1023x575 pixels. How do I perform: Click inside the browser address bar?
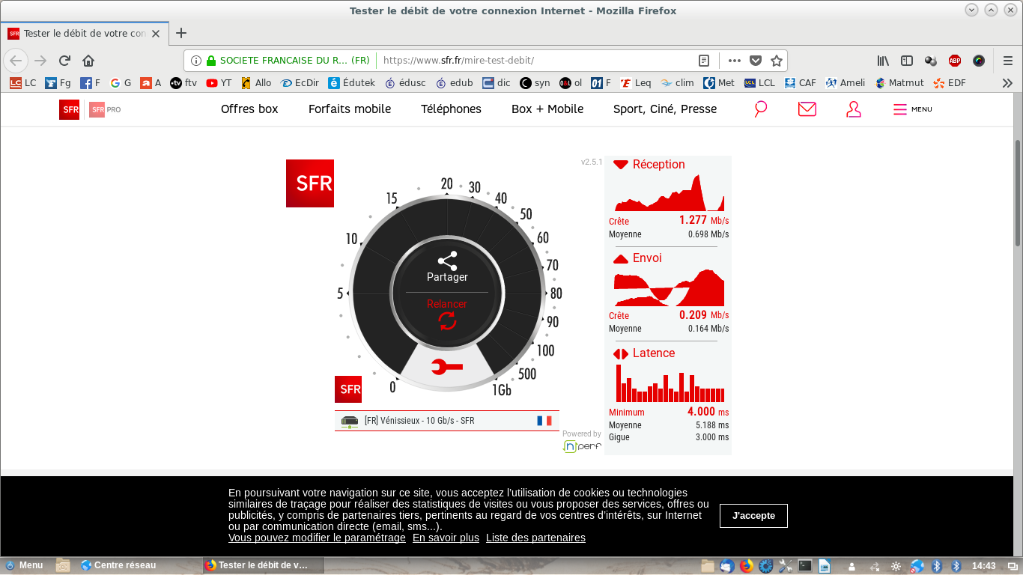point(524,60)
